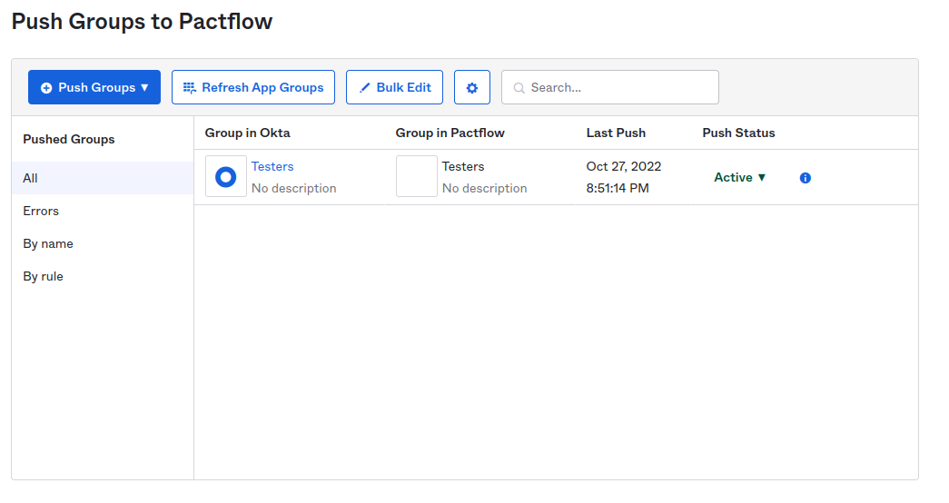Image resolution: width=949 pixels, height=503 pixels.
Task: Open the gear settings button
Action: pos(471,88)
